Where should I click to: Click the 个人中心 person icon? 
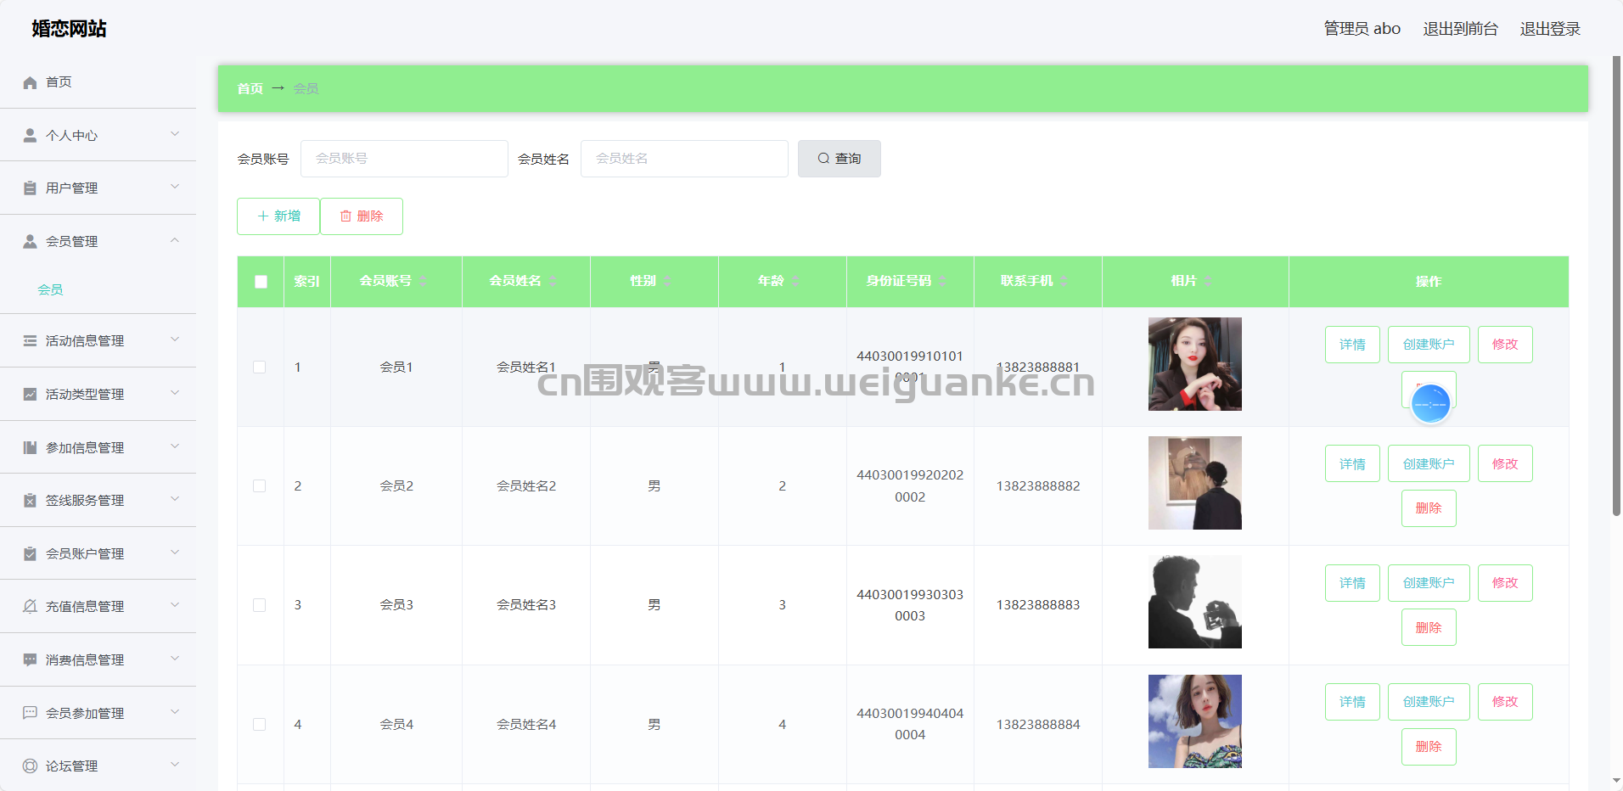tap(30, 135)
